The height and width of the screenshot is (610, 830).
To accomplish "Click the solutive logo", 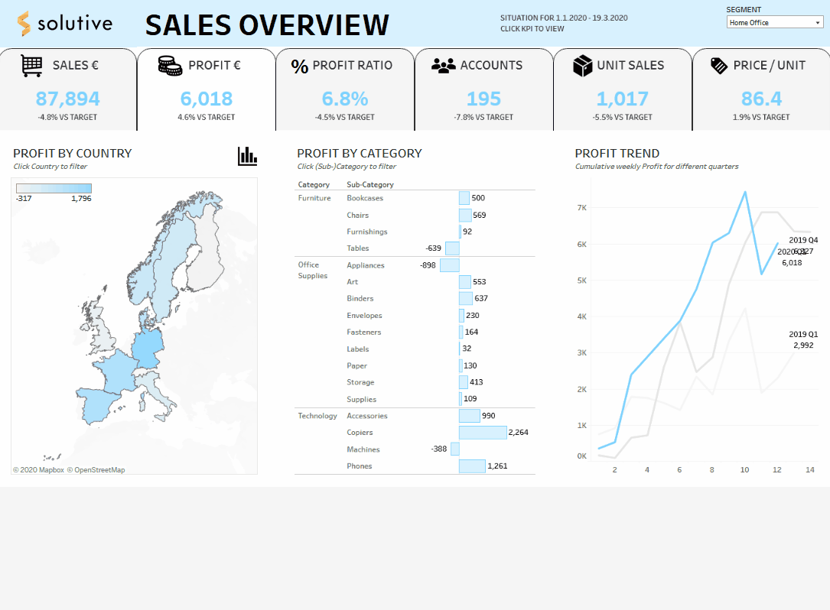I will (65, 24).
